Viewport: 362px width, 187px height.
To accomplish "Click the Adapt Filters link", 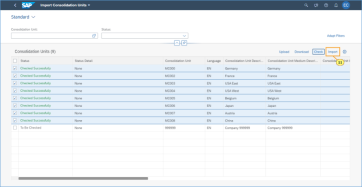I will 336,36.
